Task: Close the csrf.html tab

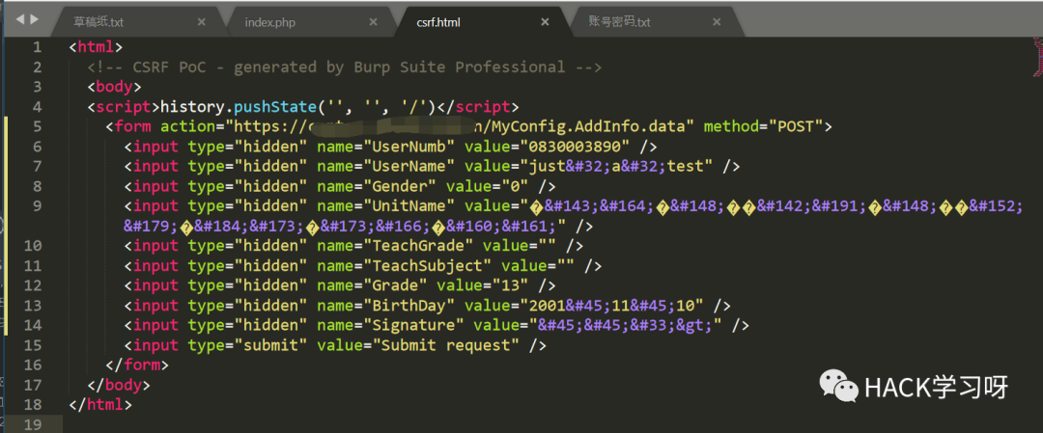Action: point(545,22)
